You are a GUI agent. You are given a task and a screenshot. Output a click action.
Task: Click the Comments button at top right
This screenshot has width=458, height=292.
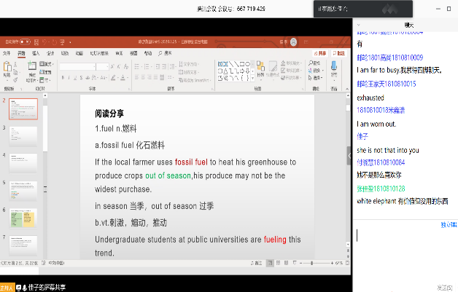coord(338,53)
